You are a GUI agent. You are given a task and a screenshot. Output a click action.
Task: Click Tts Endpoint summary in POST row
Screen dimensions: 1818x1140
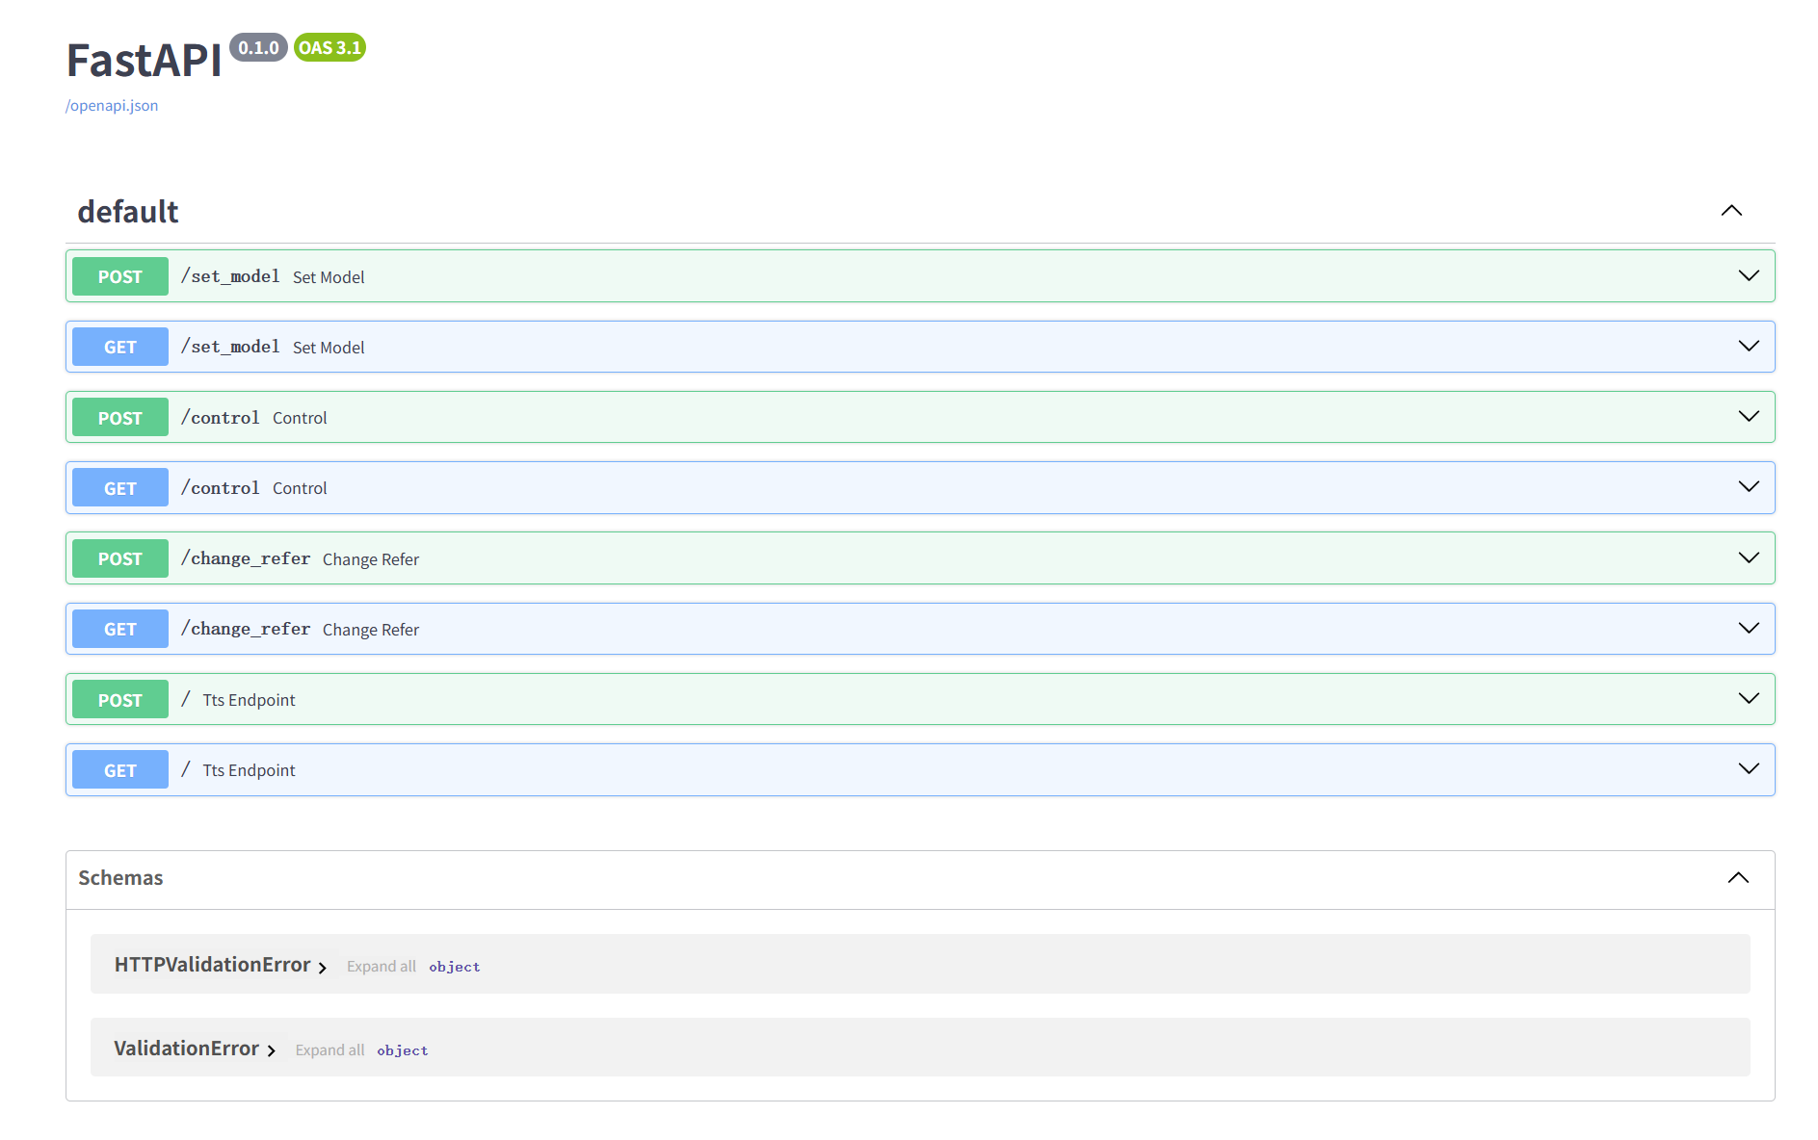tap(249, 700)
